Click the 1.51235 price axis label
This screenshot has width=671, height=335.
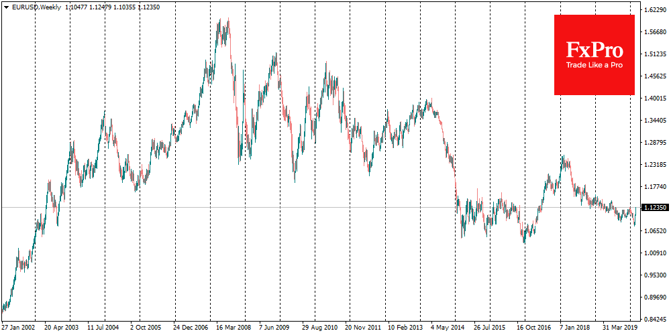coord(653,54)
